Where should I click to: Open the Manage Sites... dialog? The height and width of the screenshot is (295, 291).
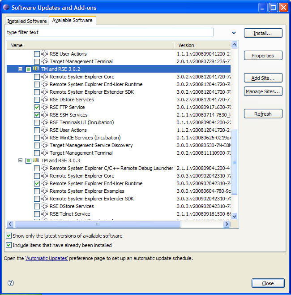[263, 91]
